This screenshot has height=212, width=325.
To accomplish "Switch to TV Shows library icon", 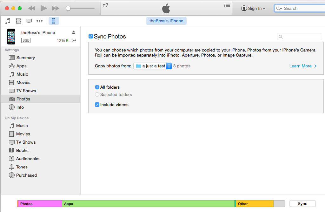I will (29, 21).
